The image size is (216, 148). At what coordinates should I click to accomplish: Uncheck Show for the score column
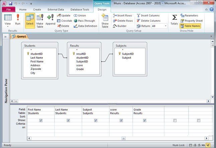point(121,121)
